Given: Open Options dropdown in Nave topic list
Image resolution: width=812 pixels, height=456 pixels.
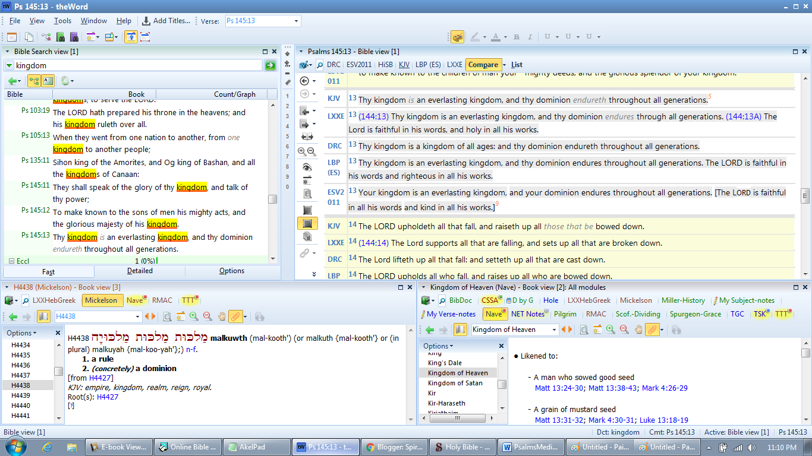Looking at the screenshot, I should pos(438,346).
